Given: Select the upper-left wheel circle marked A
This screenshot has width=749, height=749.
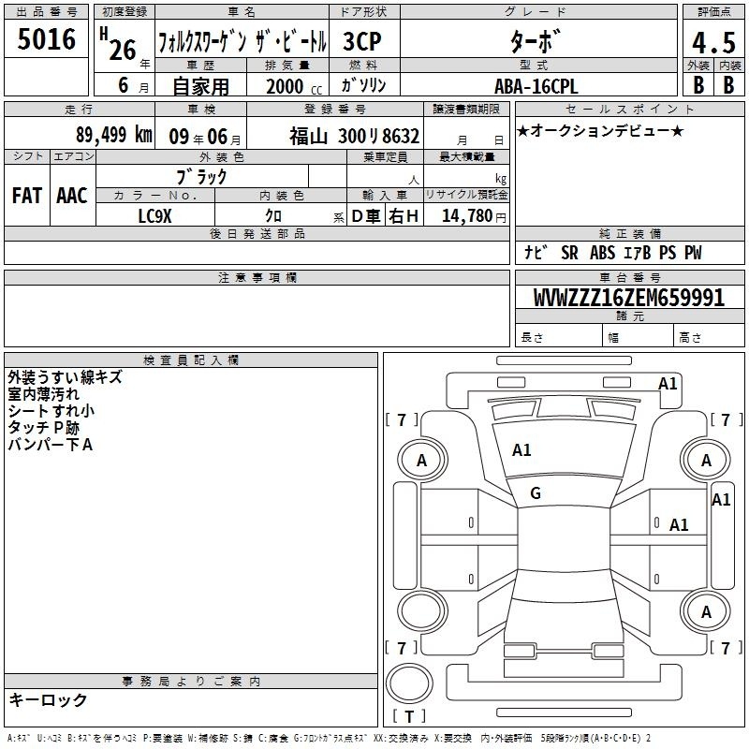Looking at the screenshot, I should pyautogui.click(x=421, y=460).
